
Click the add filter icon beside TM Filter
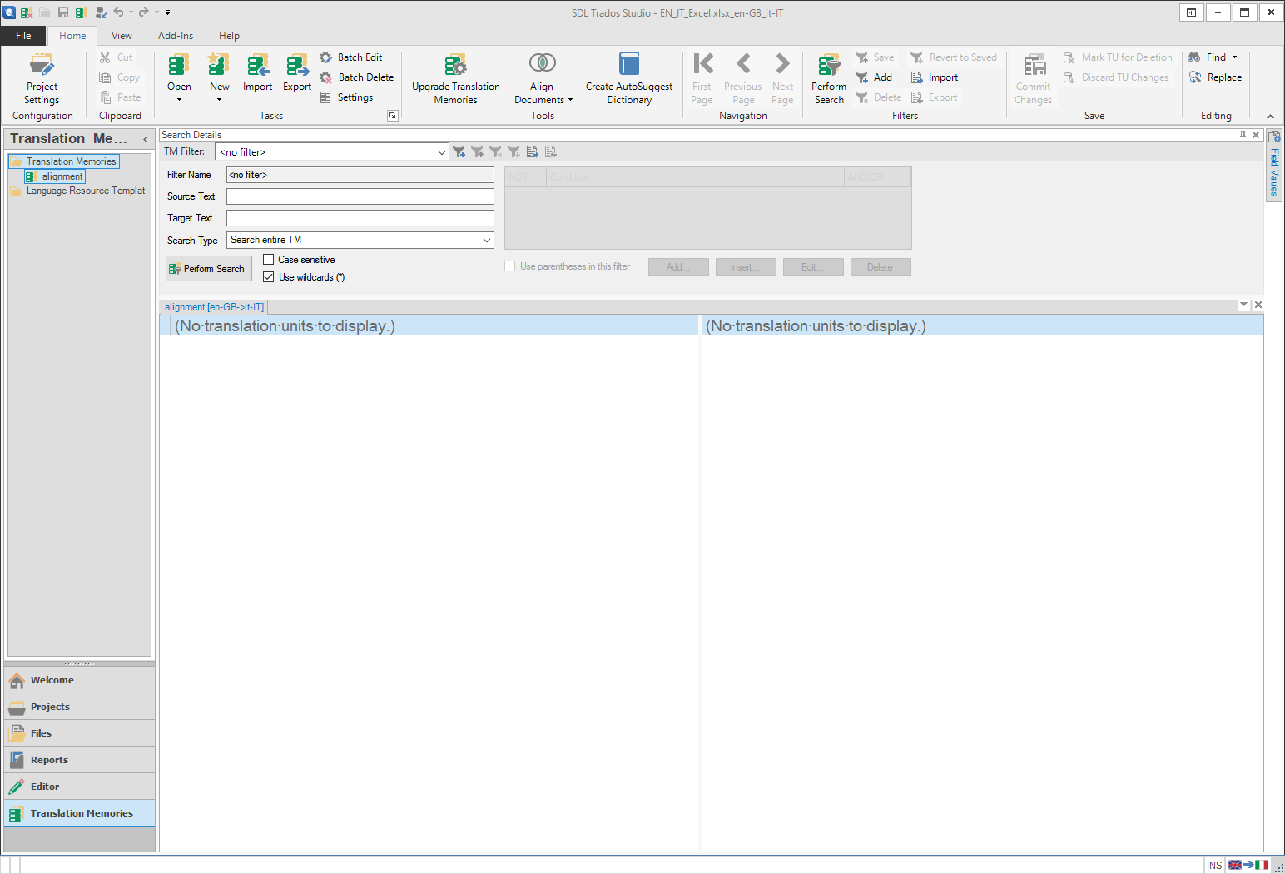point(459,151)
